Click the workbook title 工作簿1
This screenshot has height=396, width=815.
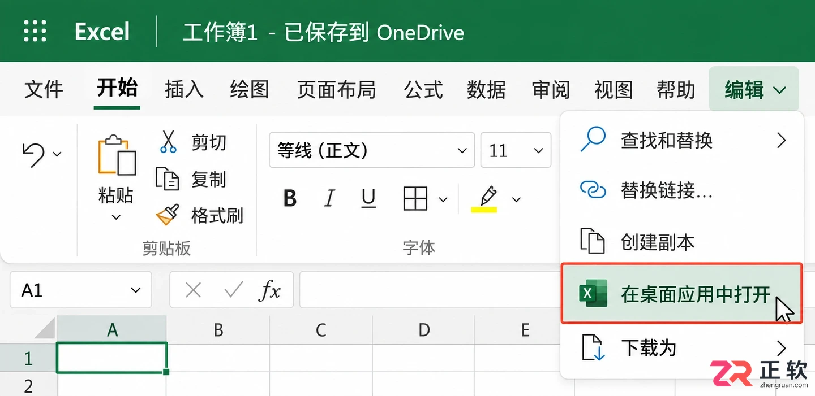[220, 32]
